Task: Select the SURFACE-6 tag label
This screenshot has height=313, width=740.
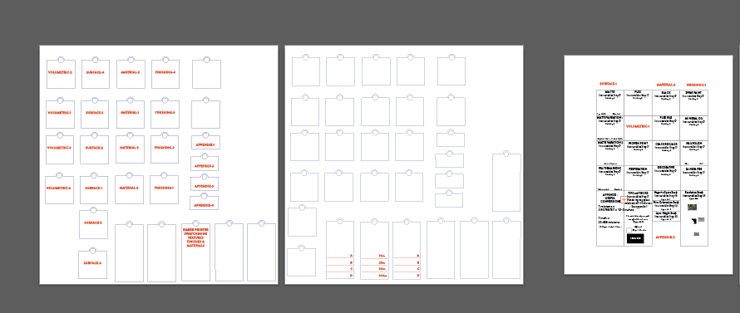Action: 92,263
